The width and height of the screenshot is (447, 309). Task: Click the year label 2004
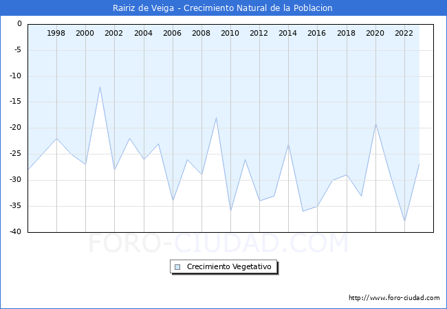pyautogui.click(x=143, y=33)
